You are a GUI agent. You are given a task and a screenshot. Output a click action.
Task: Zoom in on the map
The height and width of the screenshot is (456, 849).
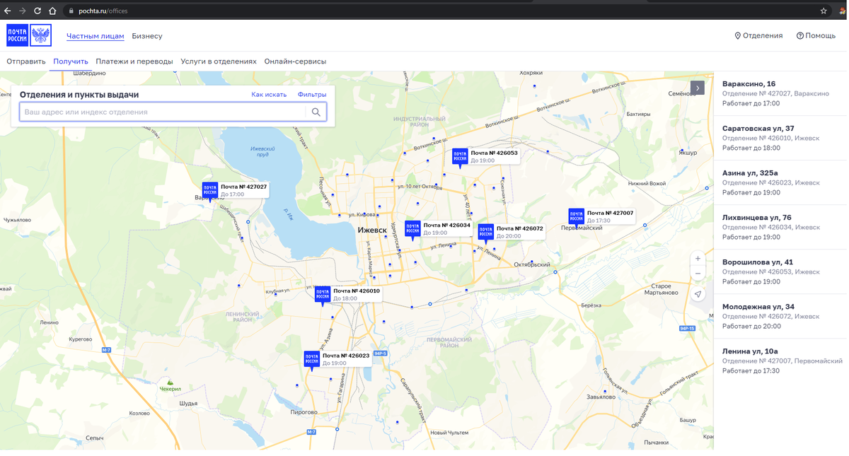pyautogui.click(x=698, y=259)
